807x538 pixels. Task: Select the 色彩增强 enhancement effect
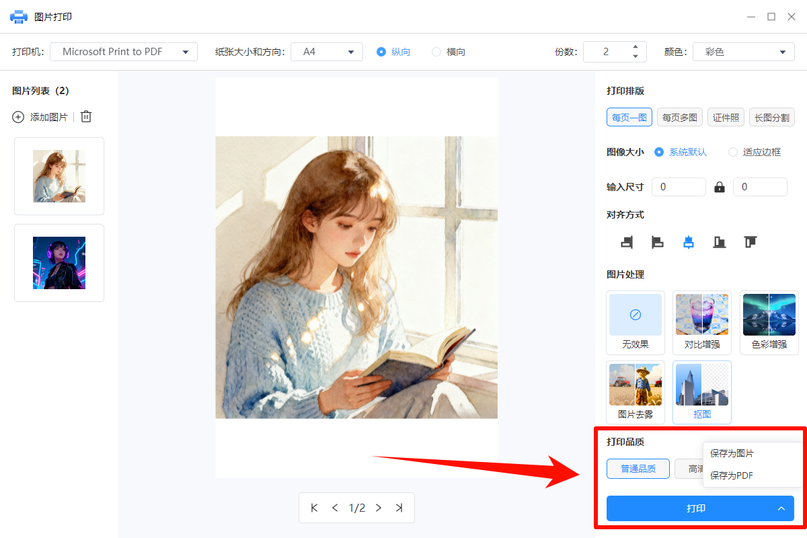click(769, 323)
